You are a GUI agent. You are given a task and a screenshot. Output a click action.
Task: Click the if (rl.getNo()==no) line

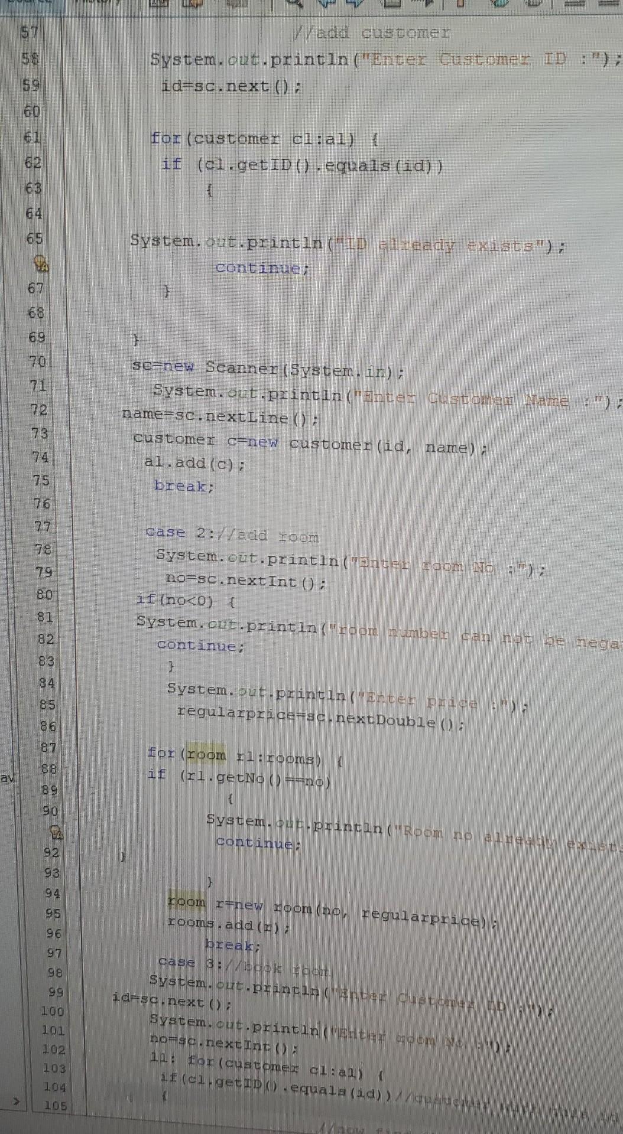(x=239, y=778)
